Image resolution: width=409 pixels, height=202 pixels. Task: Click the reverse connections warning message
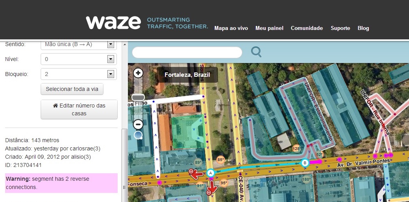tap(61, 183)
